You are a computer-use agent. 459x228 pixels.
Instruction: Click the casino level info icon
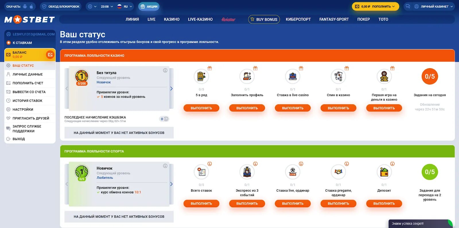[165, 70]
